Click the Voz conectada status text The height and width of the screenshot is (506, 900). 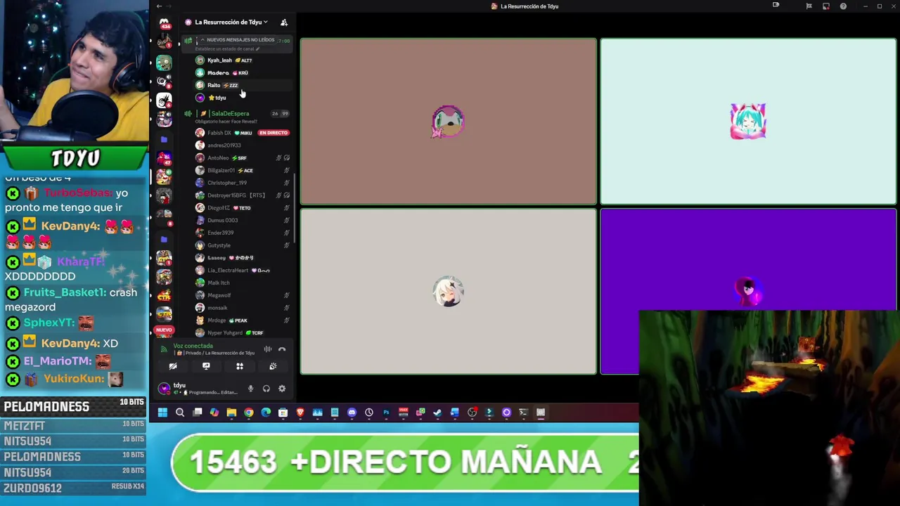pos(193,346)
